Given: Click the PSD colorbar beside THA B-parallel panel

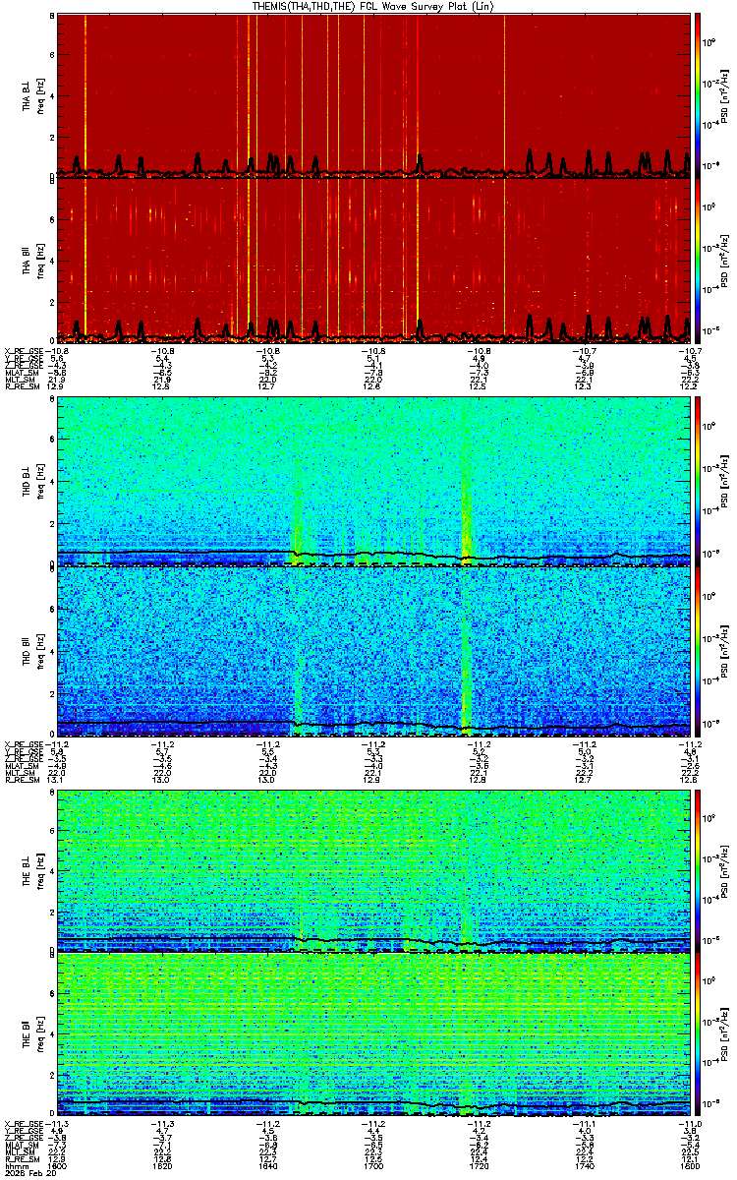Looking at the screenshot, I should [x=698, y=260].
